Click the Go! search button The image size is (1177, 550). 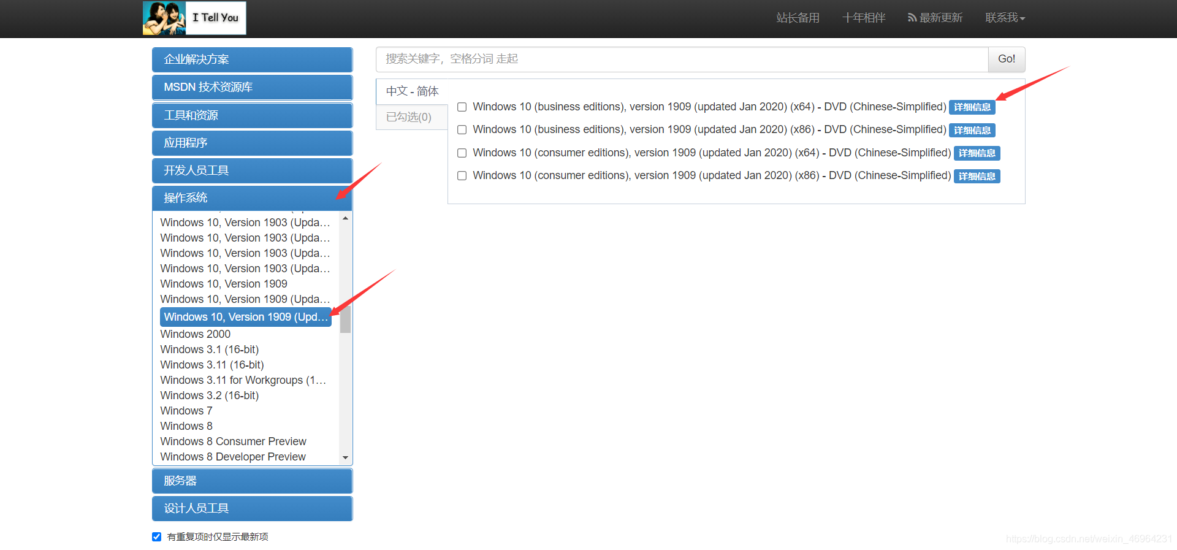coord(1007,59)
